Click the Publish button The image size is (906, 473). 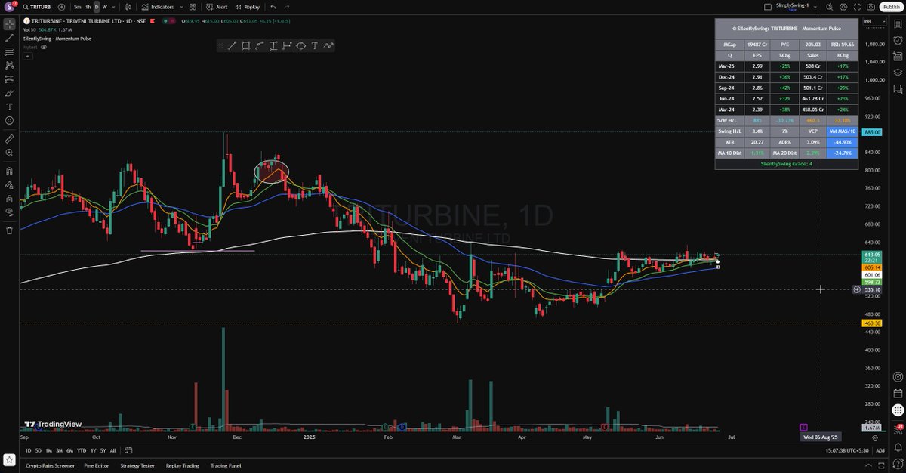[x=891, y=6]
